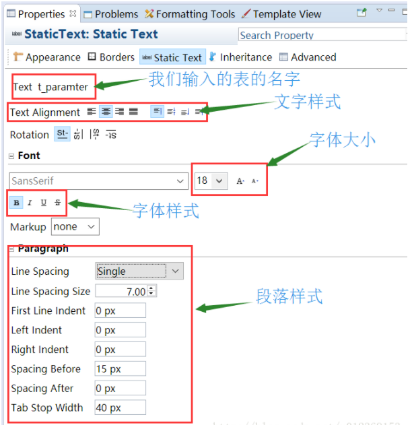Align text to the left
The width and height of the screenshot is (412, 425).
coord(92,111)
